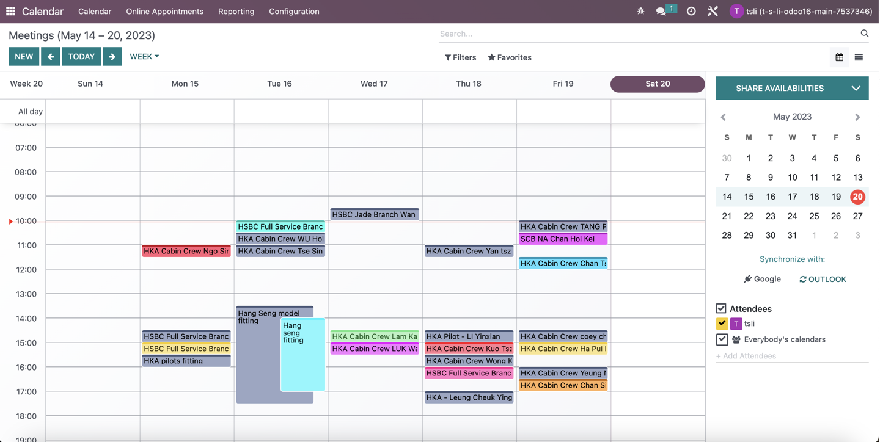This screenshot has width=880, height=442.
Task: Click the search magnifier icon
Action: click(x=864, y=34)
